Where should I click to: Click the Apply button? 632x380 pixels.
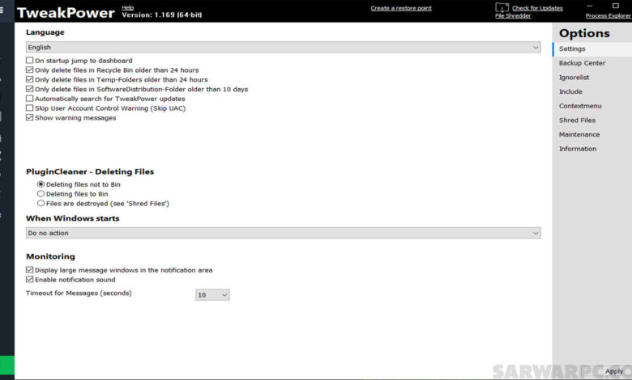pos(614,371)
